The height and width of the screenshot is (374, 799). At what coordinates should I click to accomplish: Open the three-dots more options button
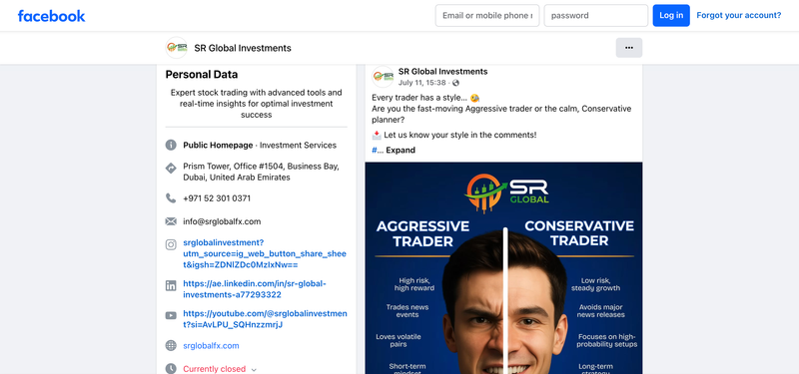pyautogui.click(x=629, y=48)
